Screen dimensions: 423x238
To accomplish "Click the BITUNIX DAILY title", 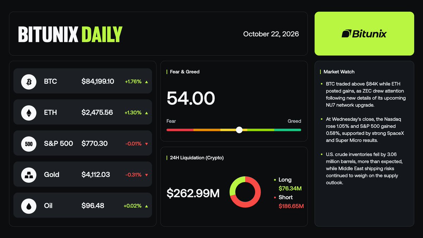I will 70,34.
